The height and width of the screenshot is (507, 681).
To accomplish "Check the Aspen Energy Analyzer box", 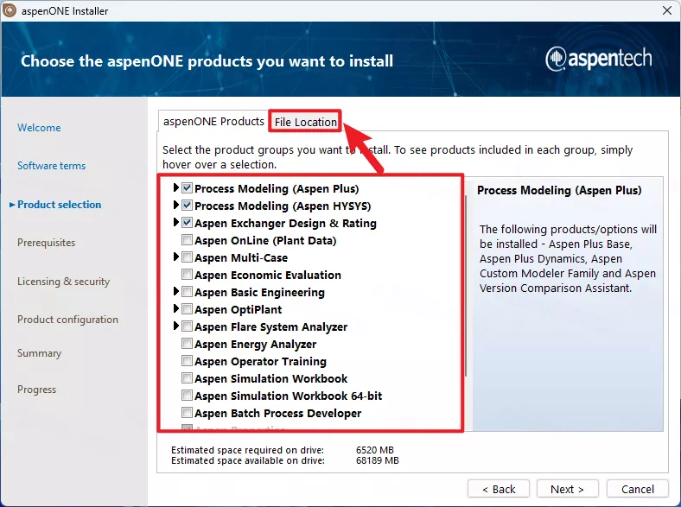I will [188, 344].
